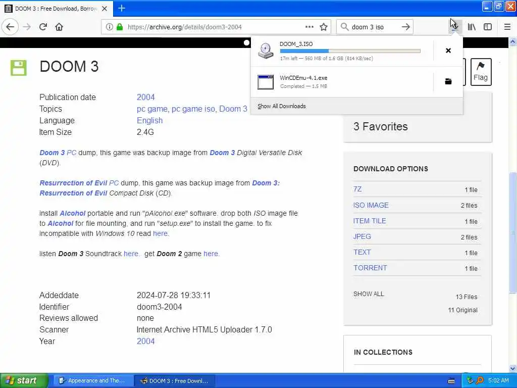Open the TEXT download option
Image resolution: width=517 pixels, height=388 pixels.
[x=362, y=252]
